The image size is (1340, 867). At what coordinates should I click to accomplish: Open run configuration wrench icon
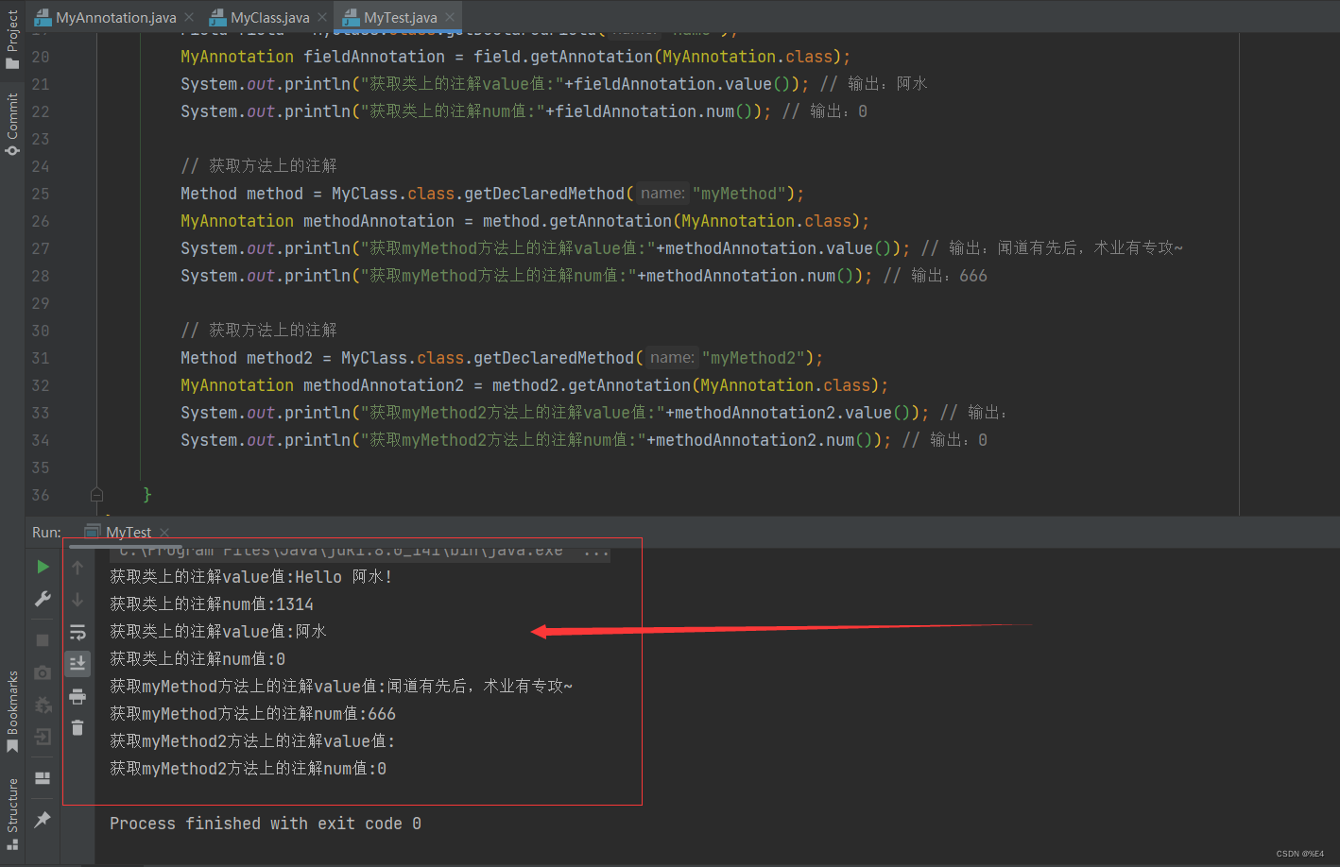click(43, 599)
